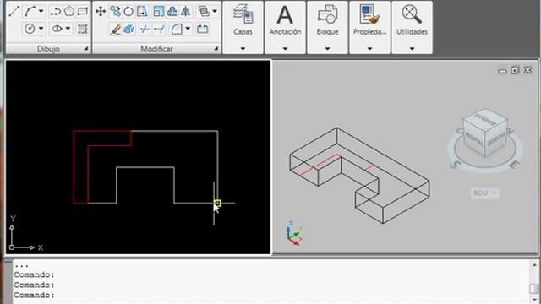Select the Trim tool icon

coord(145,29)
